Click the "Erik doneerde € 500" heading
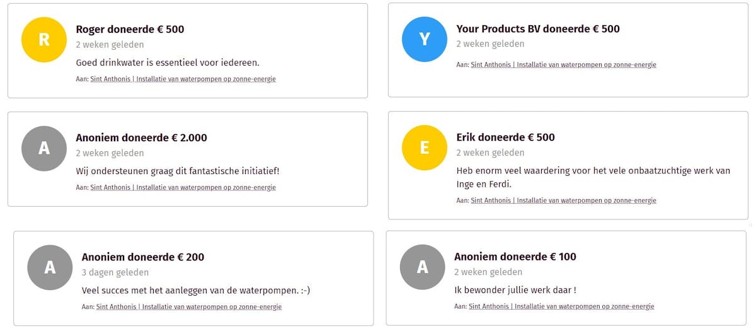 click(505, 137)
